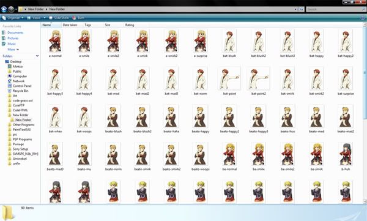Select the bat-point2 image thumbnail
This screenshot has width=367, height=221.
(x=258, y=79)
